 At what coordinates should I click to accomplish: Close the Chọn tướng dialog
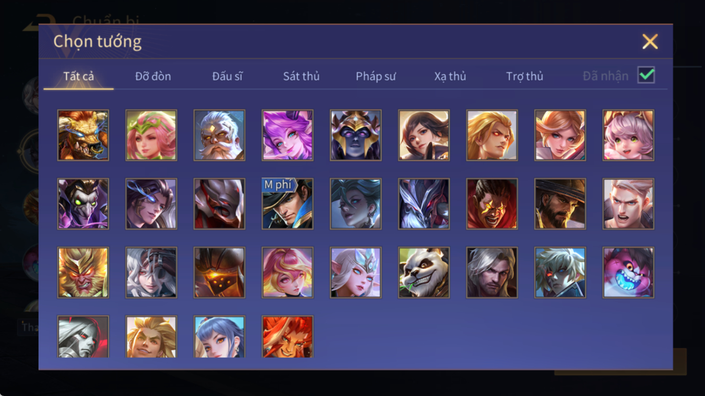[650, 41]
